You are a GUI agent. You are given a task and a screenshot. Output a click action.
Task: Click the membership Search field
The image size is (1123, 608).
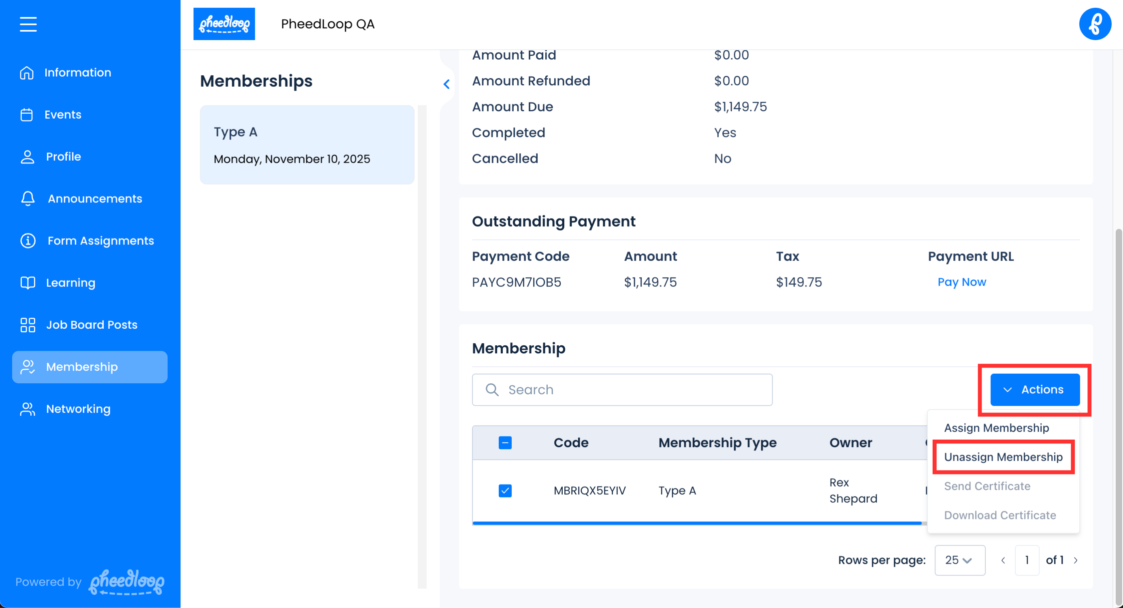[622, 390]
